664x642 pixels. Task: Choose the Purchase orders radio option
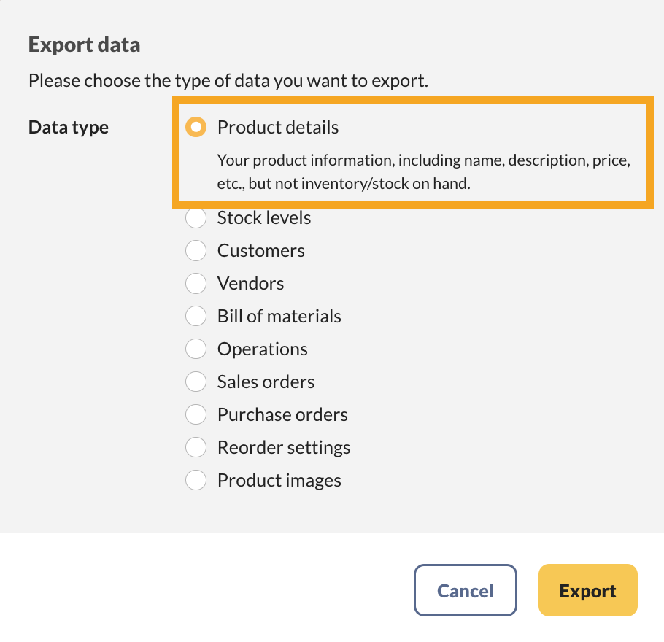196,415
